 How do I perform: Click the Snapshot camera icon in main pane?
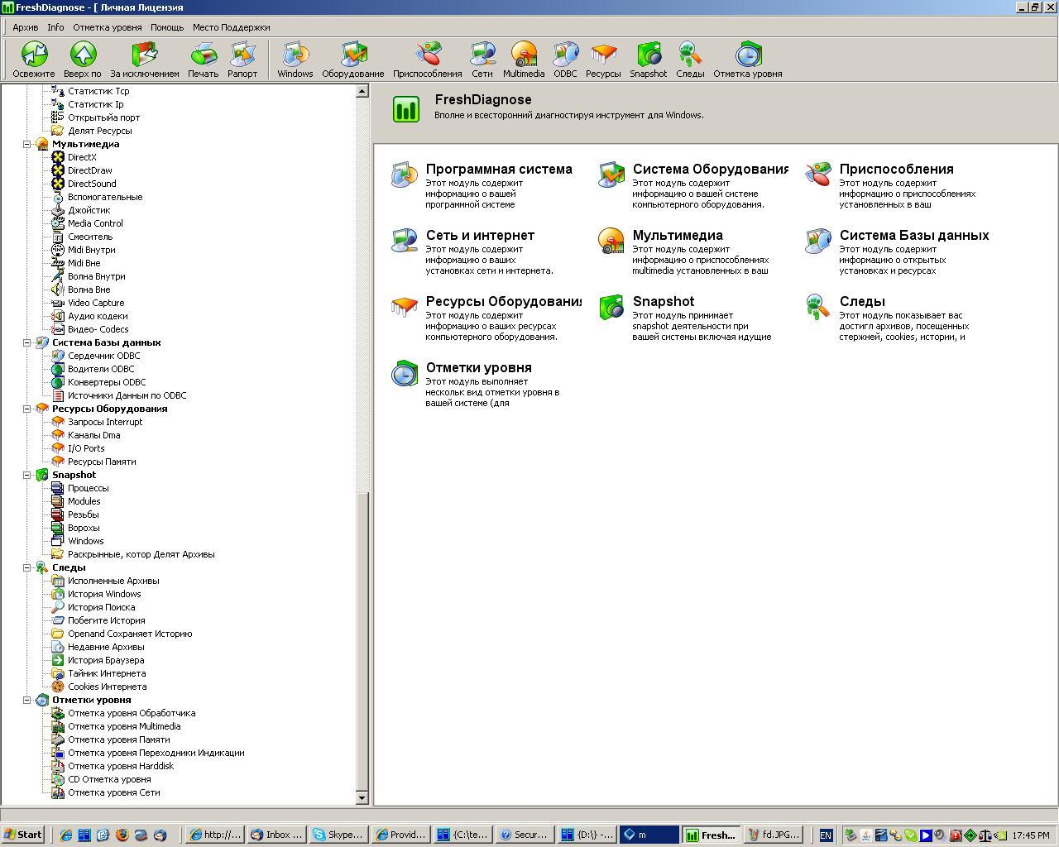(611, 307)
